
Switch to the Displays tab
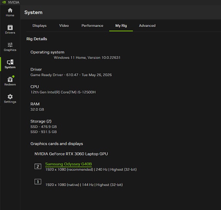tap(40, 26)
